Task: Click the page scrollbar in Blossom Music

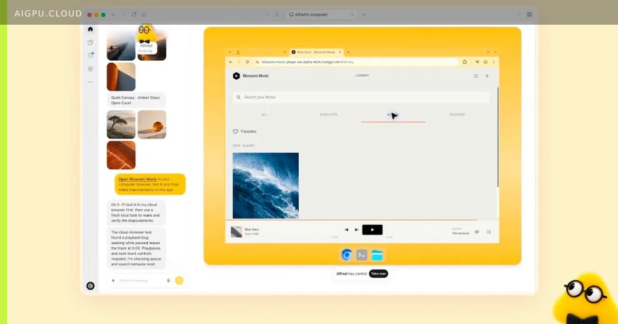Action: (498, 136)
